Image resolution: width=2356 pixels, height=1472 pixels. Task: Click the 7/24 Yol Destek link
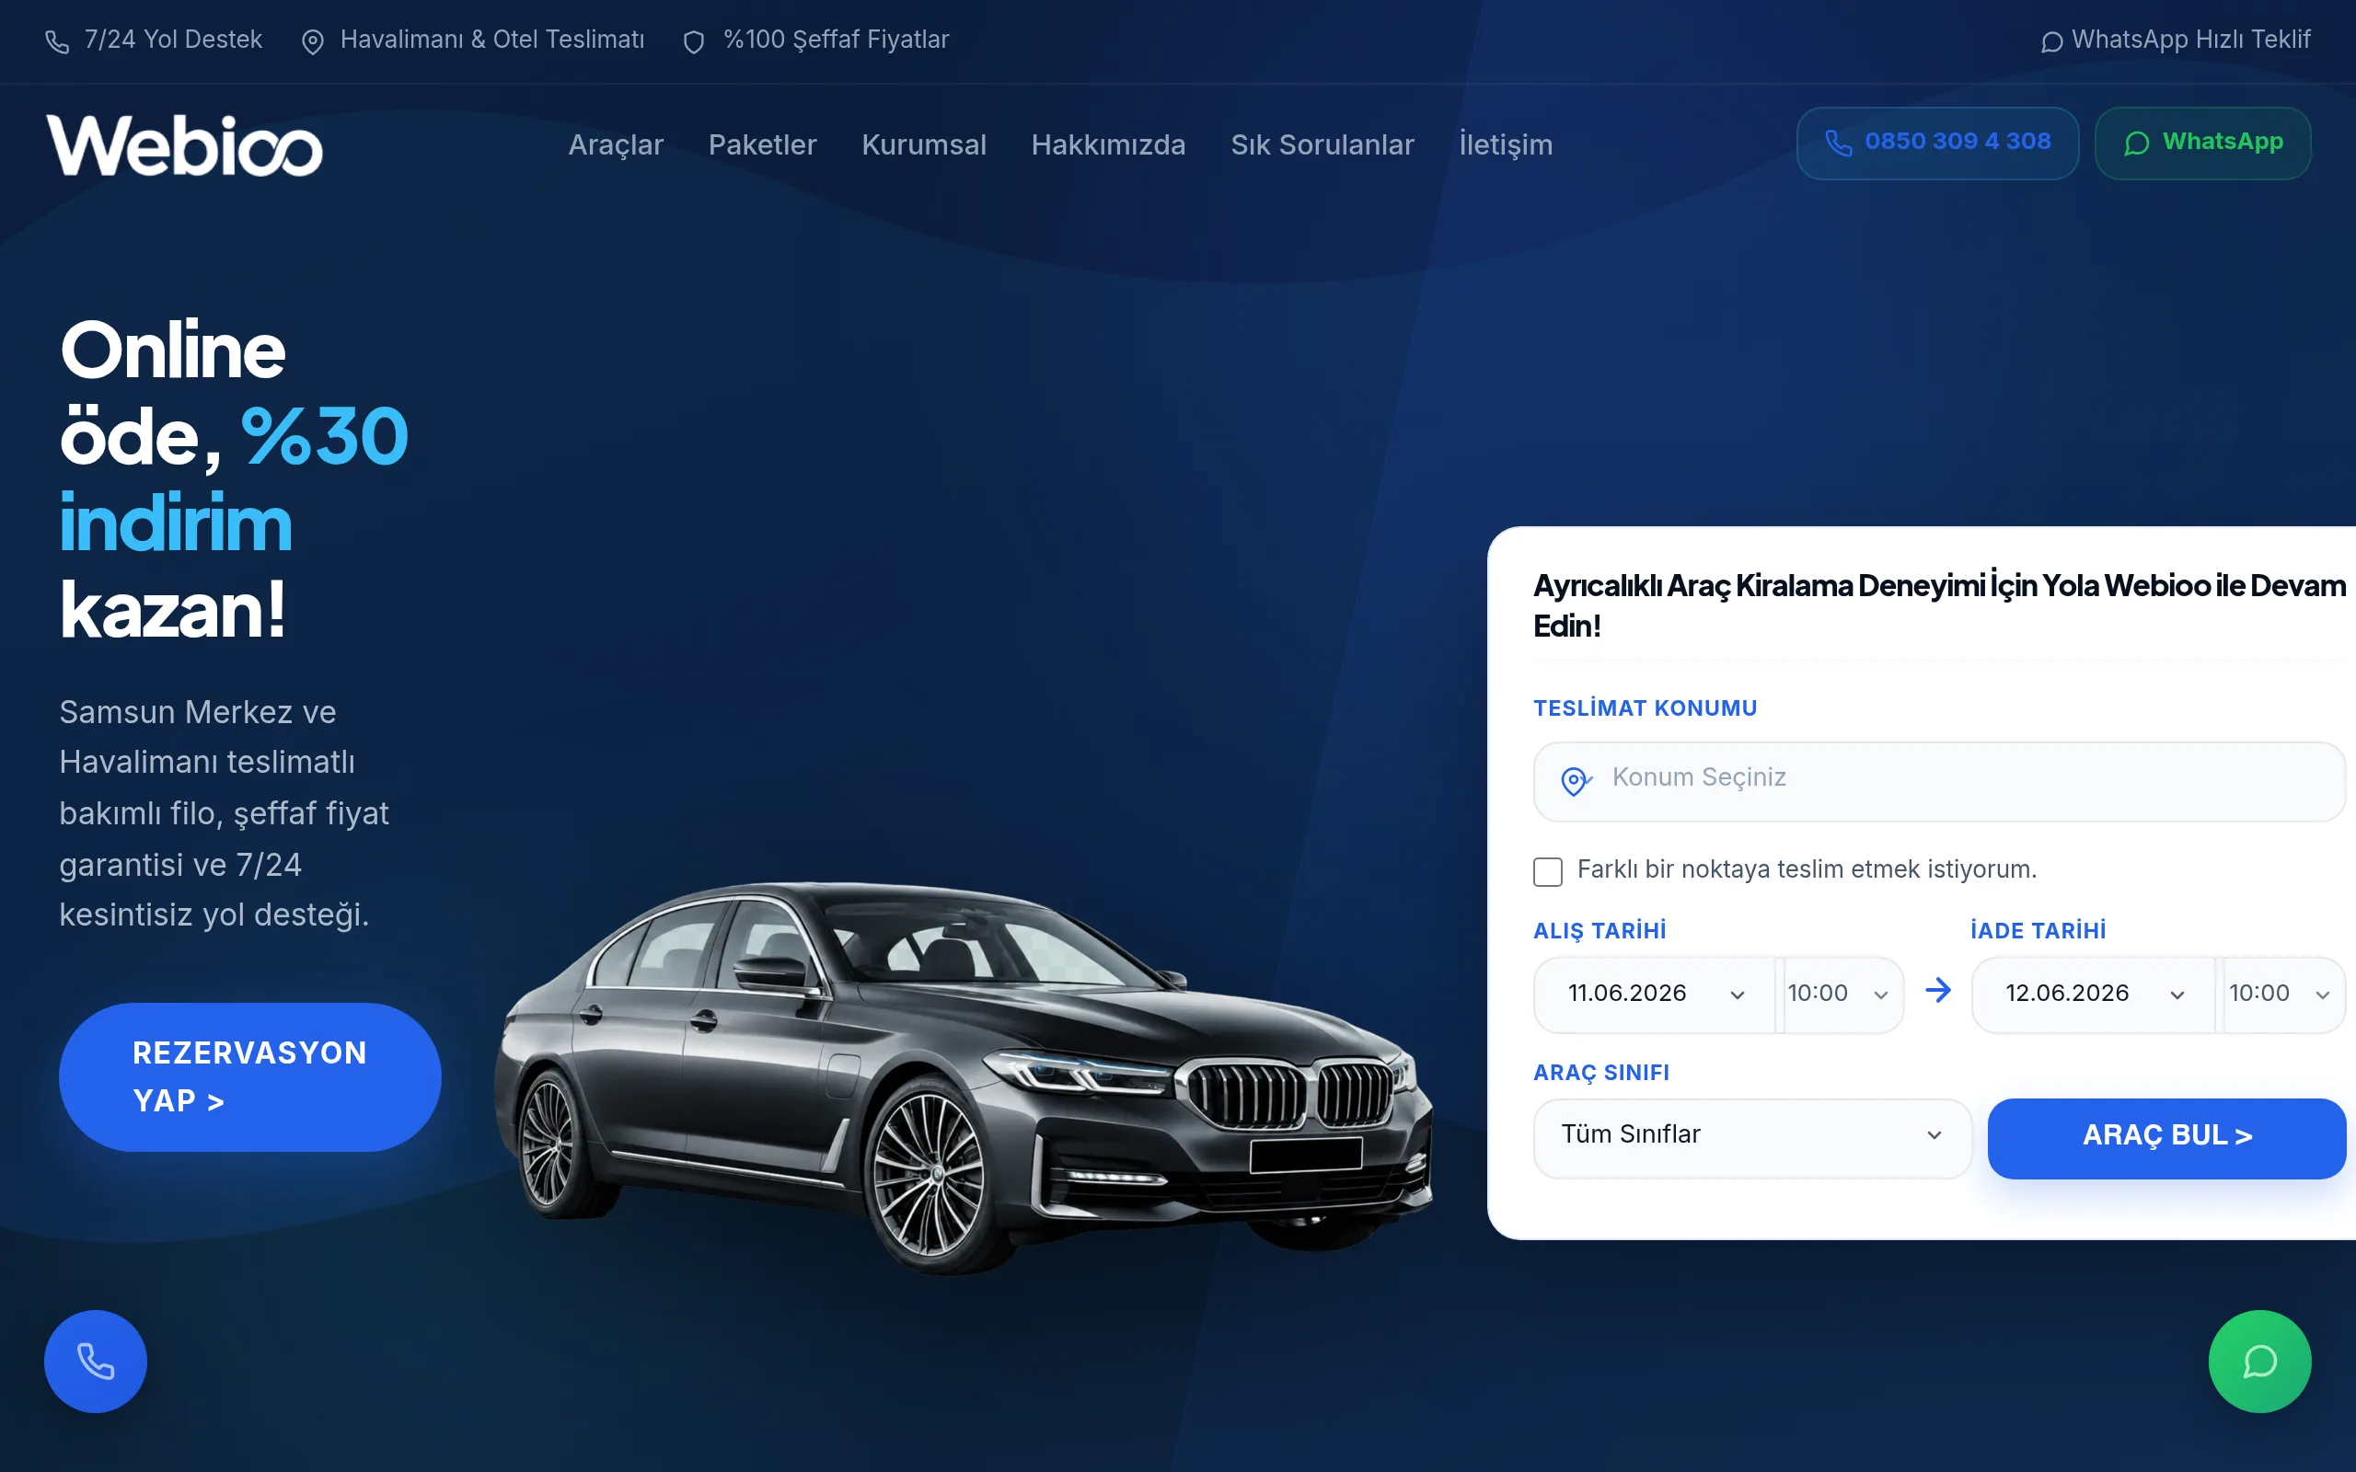pos(154,40)
